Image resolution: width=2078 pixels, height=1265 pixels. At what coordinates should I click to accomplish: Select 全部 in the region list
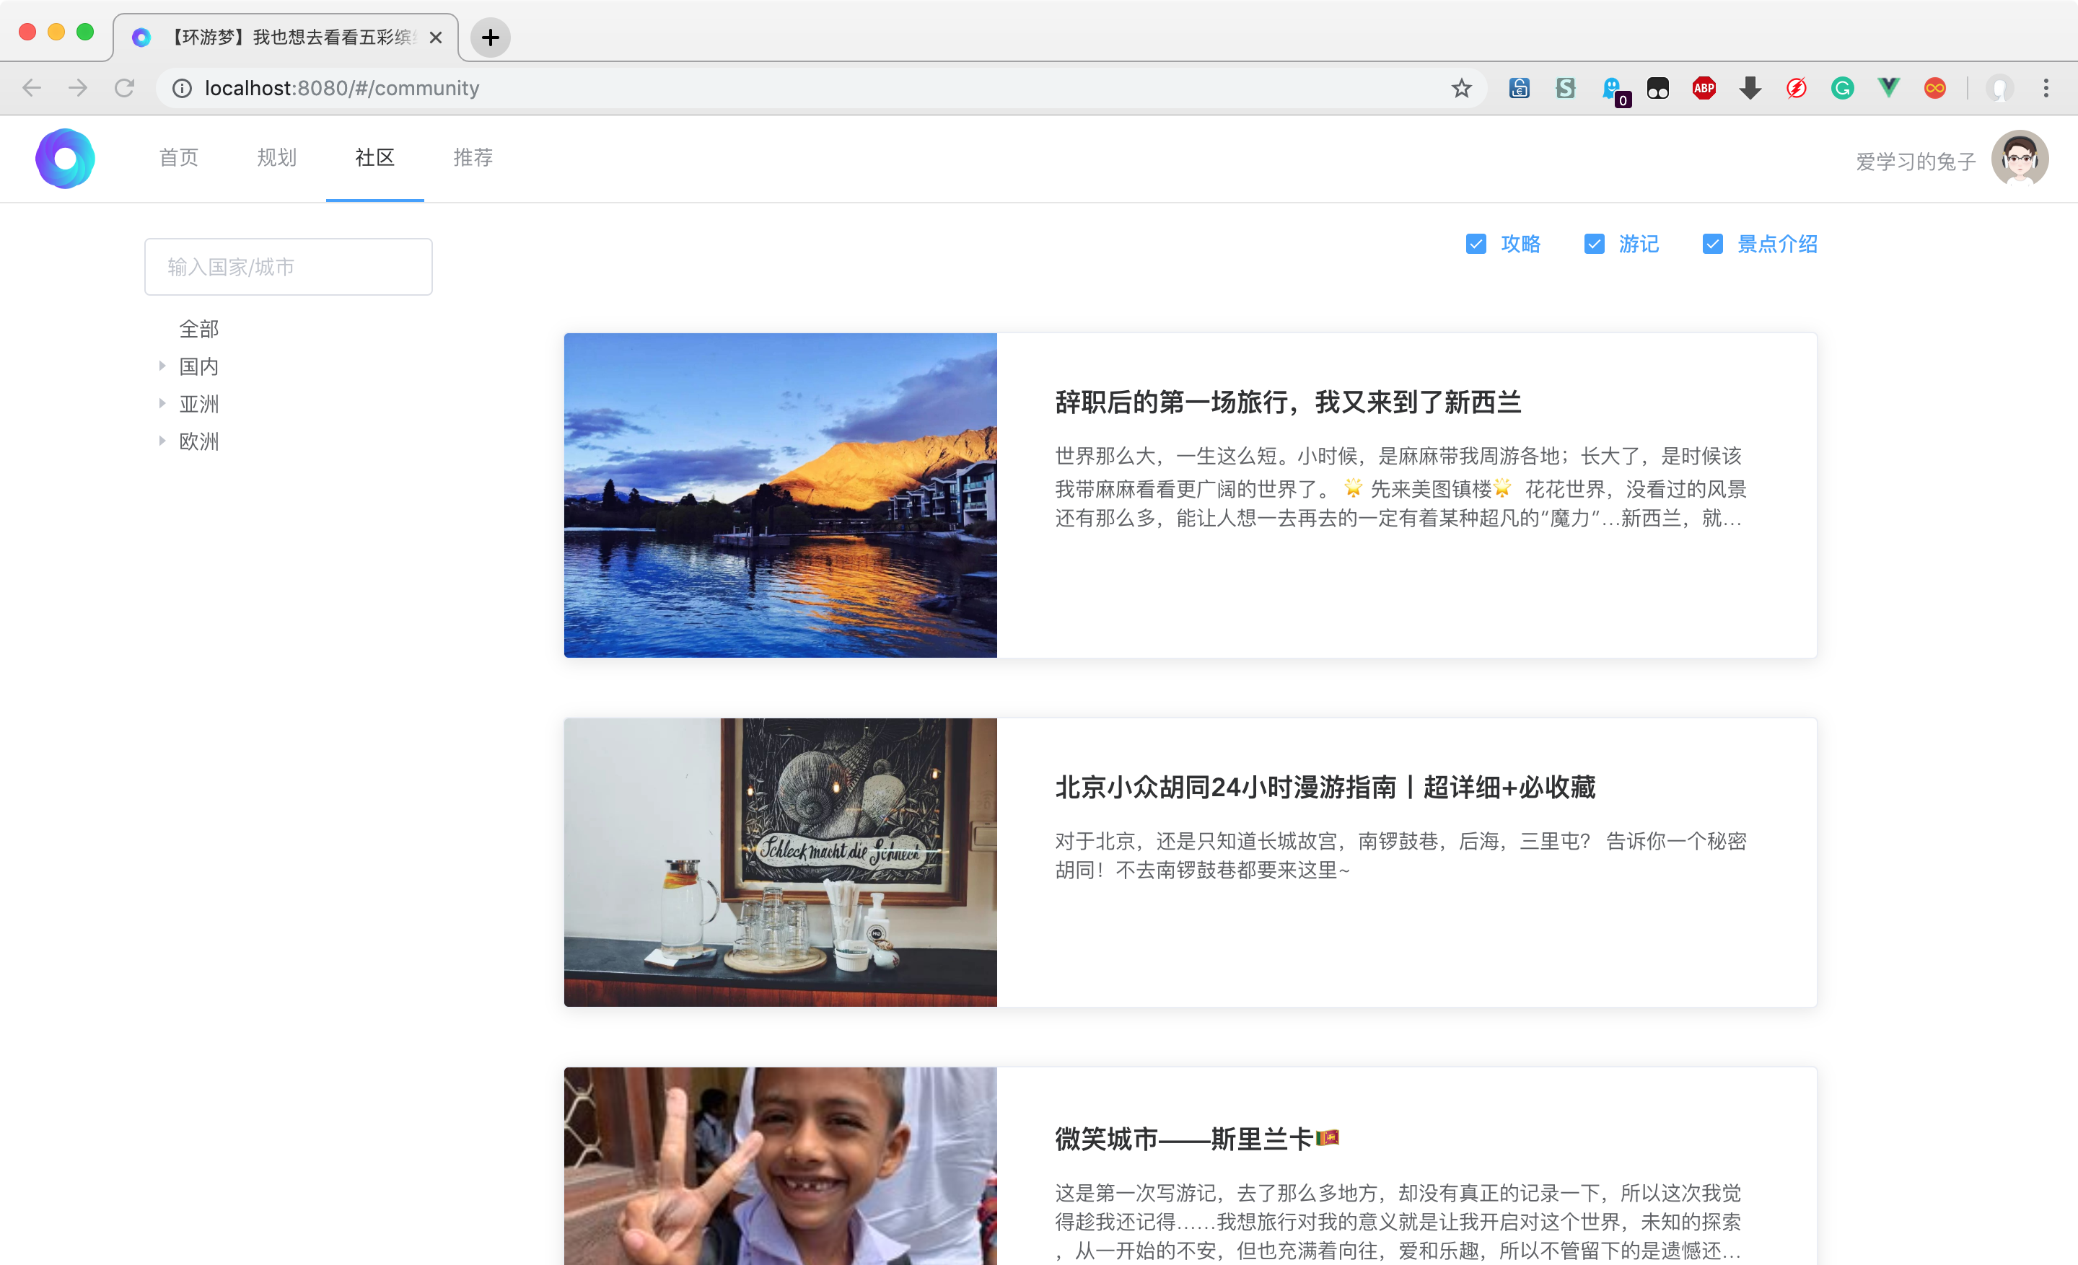tap(199, 329)
